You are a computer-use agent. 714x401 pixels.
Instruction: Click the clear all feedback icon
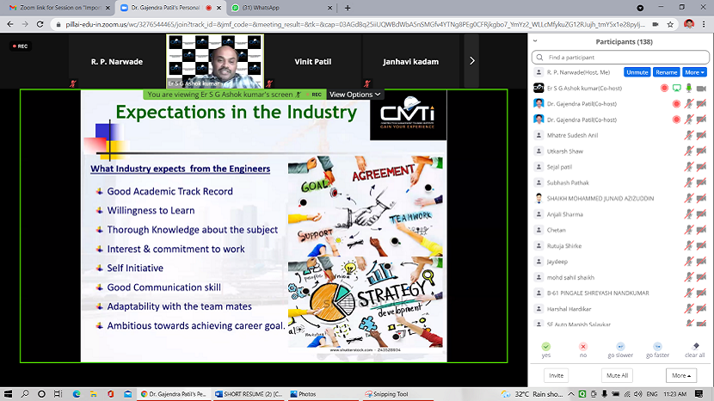695,347
